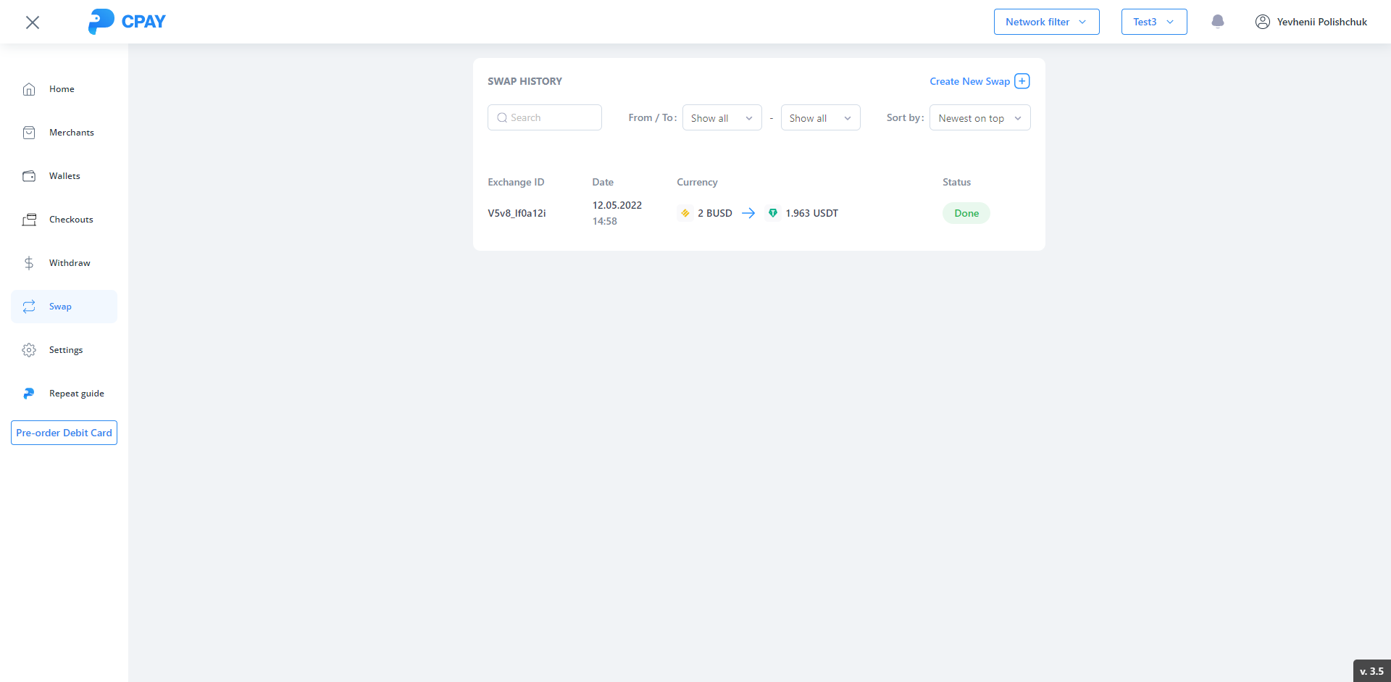Close the sidebar with X icon
This screenshot has height=682, width=1391.
point(33,22)
